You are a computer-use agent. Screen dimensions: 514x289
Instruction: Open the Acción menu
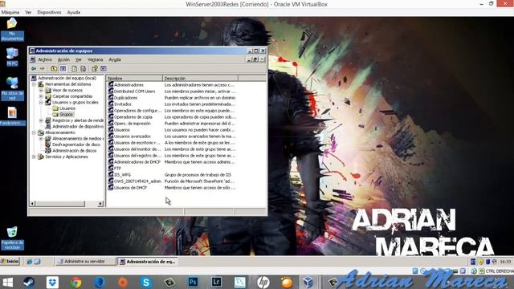63,59
